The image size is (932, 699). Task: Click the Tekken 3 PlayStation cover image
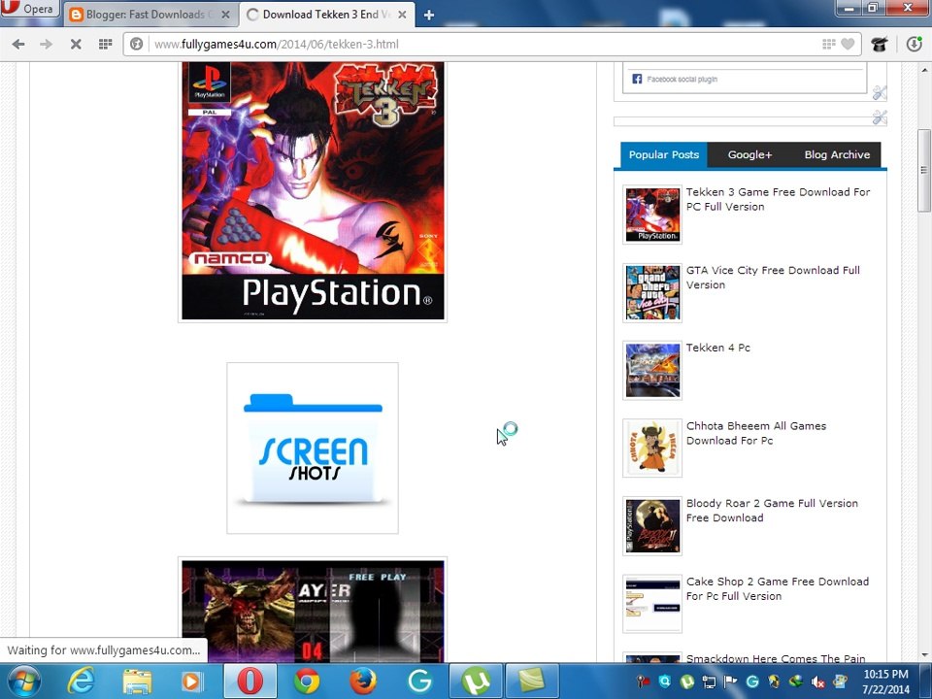tap(313, 191)
